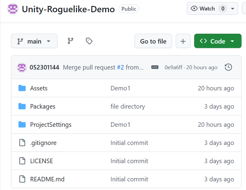Screen dimensions: 246x190
Task: Click '20 hours ago' in Assets row
Action: [216, 88]
